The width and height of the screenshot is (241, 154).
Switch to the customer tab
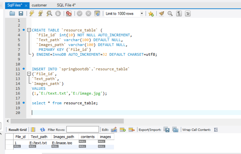[x=39, y=5]
